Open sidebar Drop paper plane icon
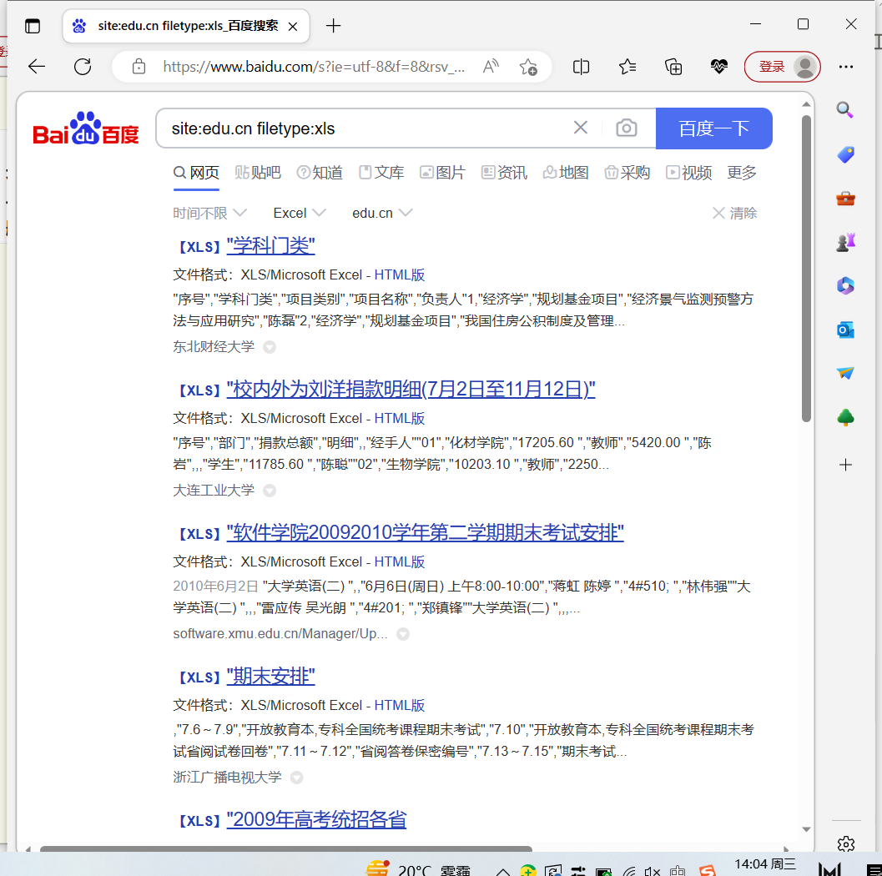The width and height of the screenshot is (882, 876). click(845, 373)
